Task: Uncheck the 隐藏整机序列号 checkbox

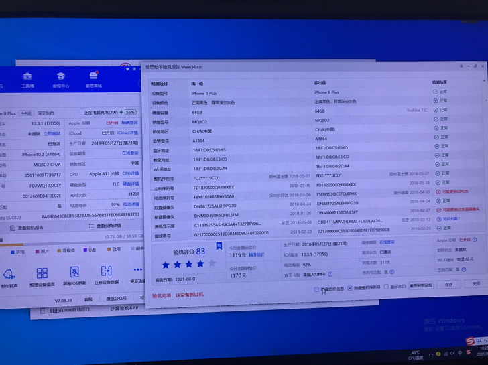Action: click(350, 288)
